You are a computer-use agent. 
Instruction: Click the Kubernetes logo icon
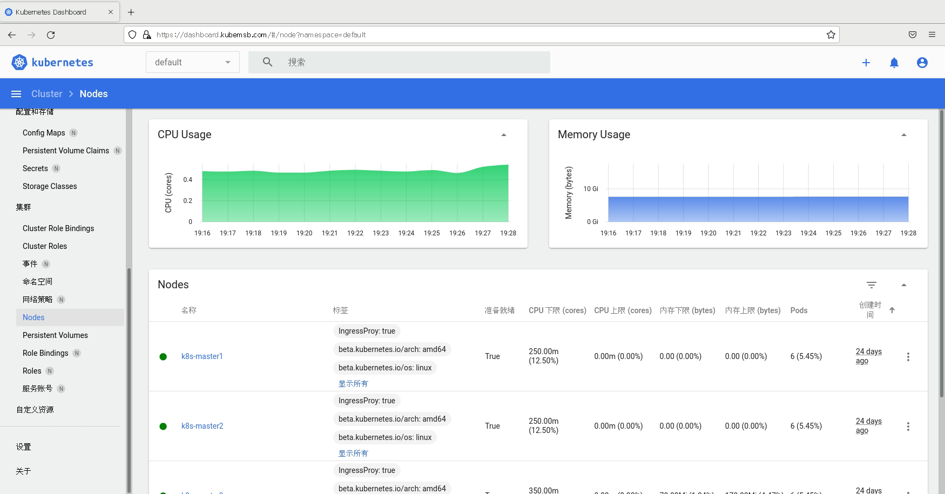pos(19,63)
